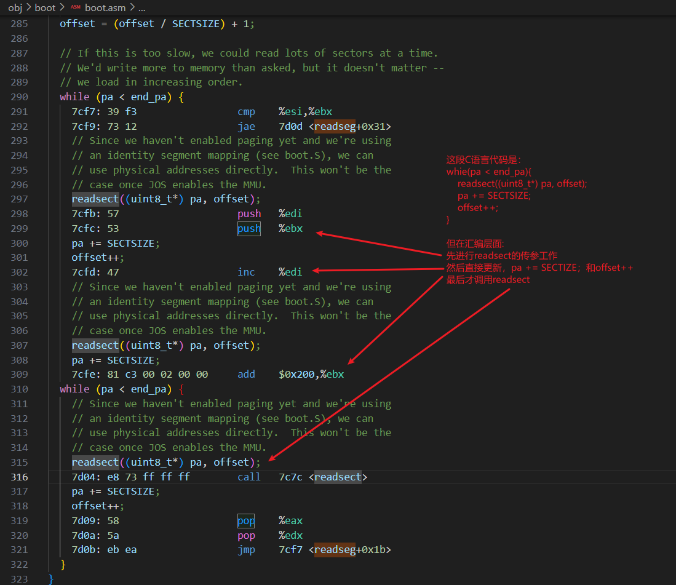The width and height of the screenshot is (676, 585).
Task: Click the closing brace on line 323
Action: click(x=51, y=579)
